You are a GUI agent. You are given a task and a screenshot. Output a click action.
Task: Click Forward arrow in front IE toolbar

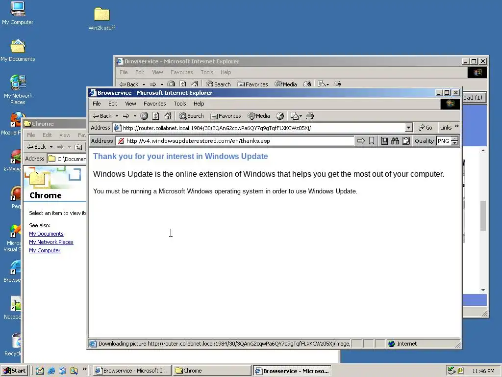[126, 116]
